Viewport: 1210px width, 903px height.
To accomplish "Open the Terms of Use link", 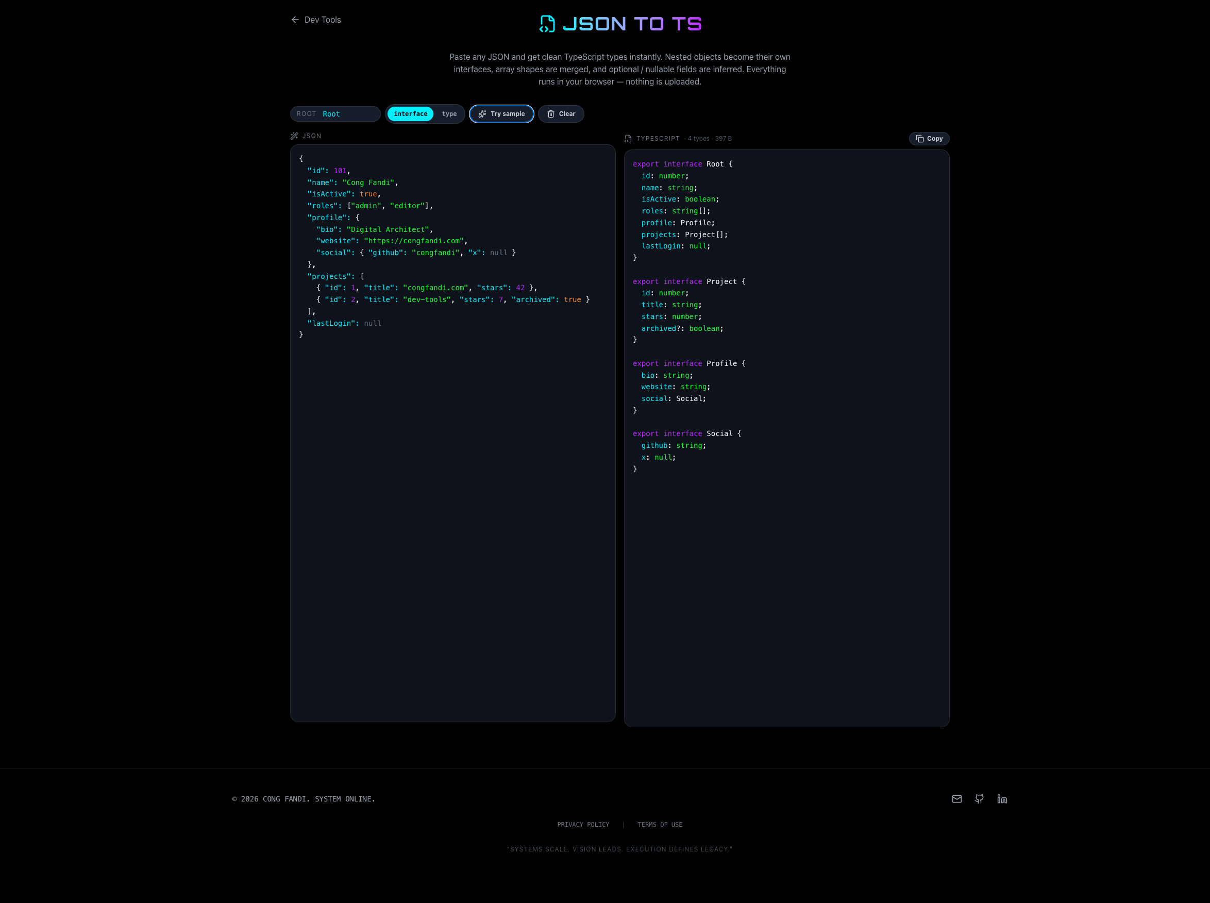I will 660,824.
